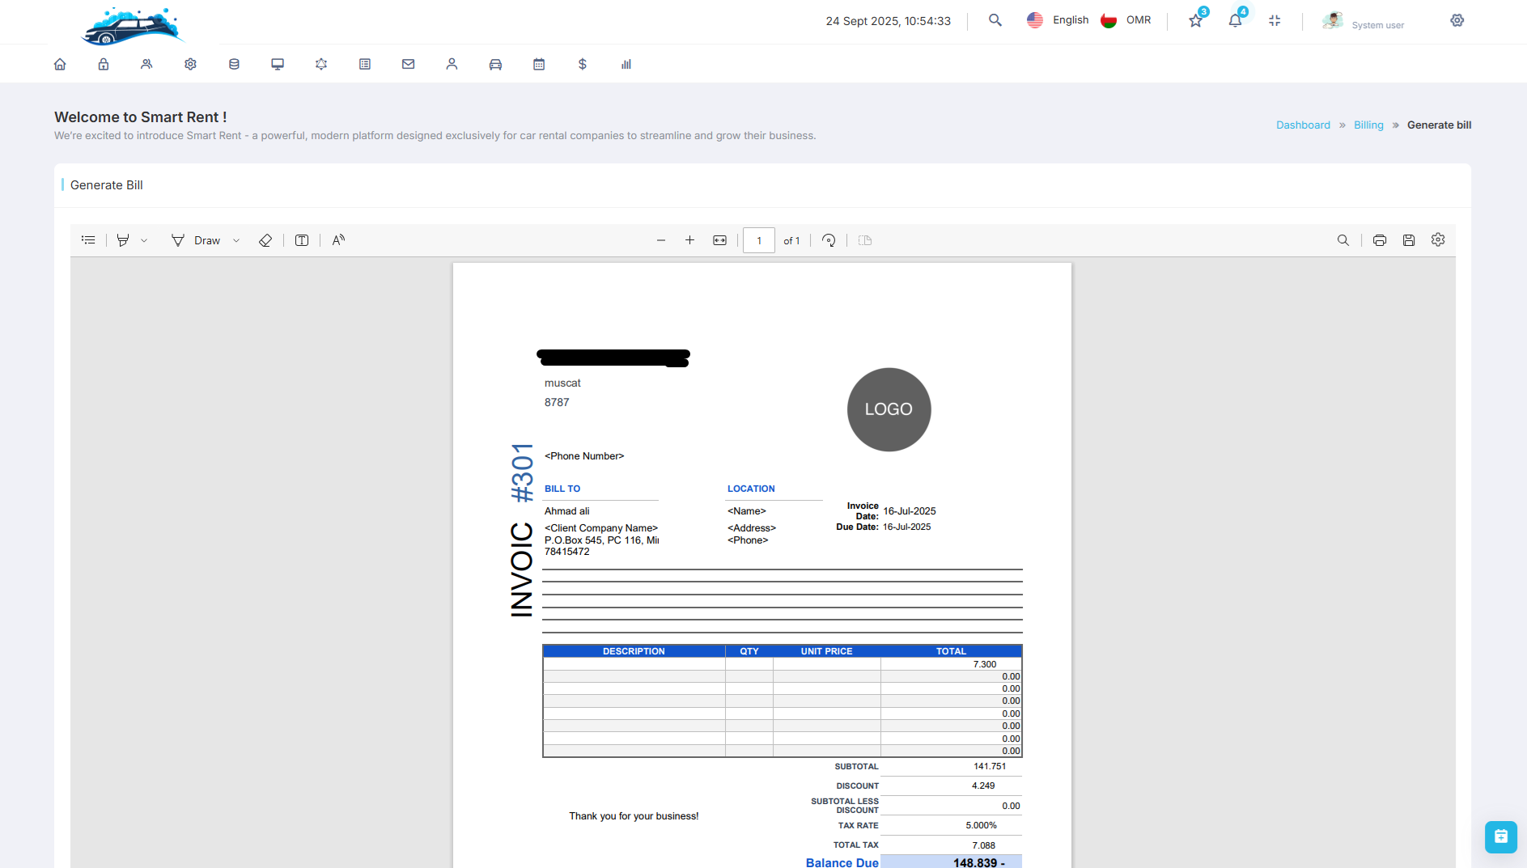Toggle fit-to-width page view
Viewport: 1527px width, 868px height.
(x=719, y=240)
